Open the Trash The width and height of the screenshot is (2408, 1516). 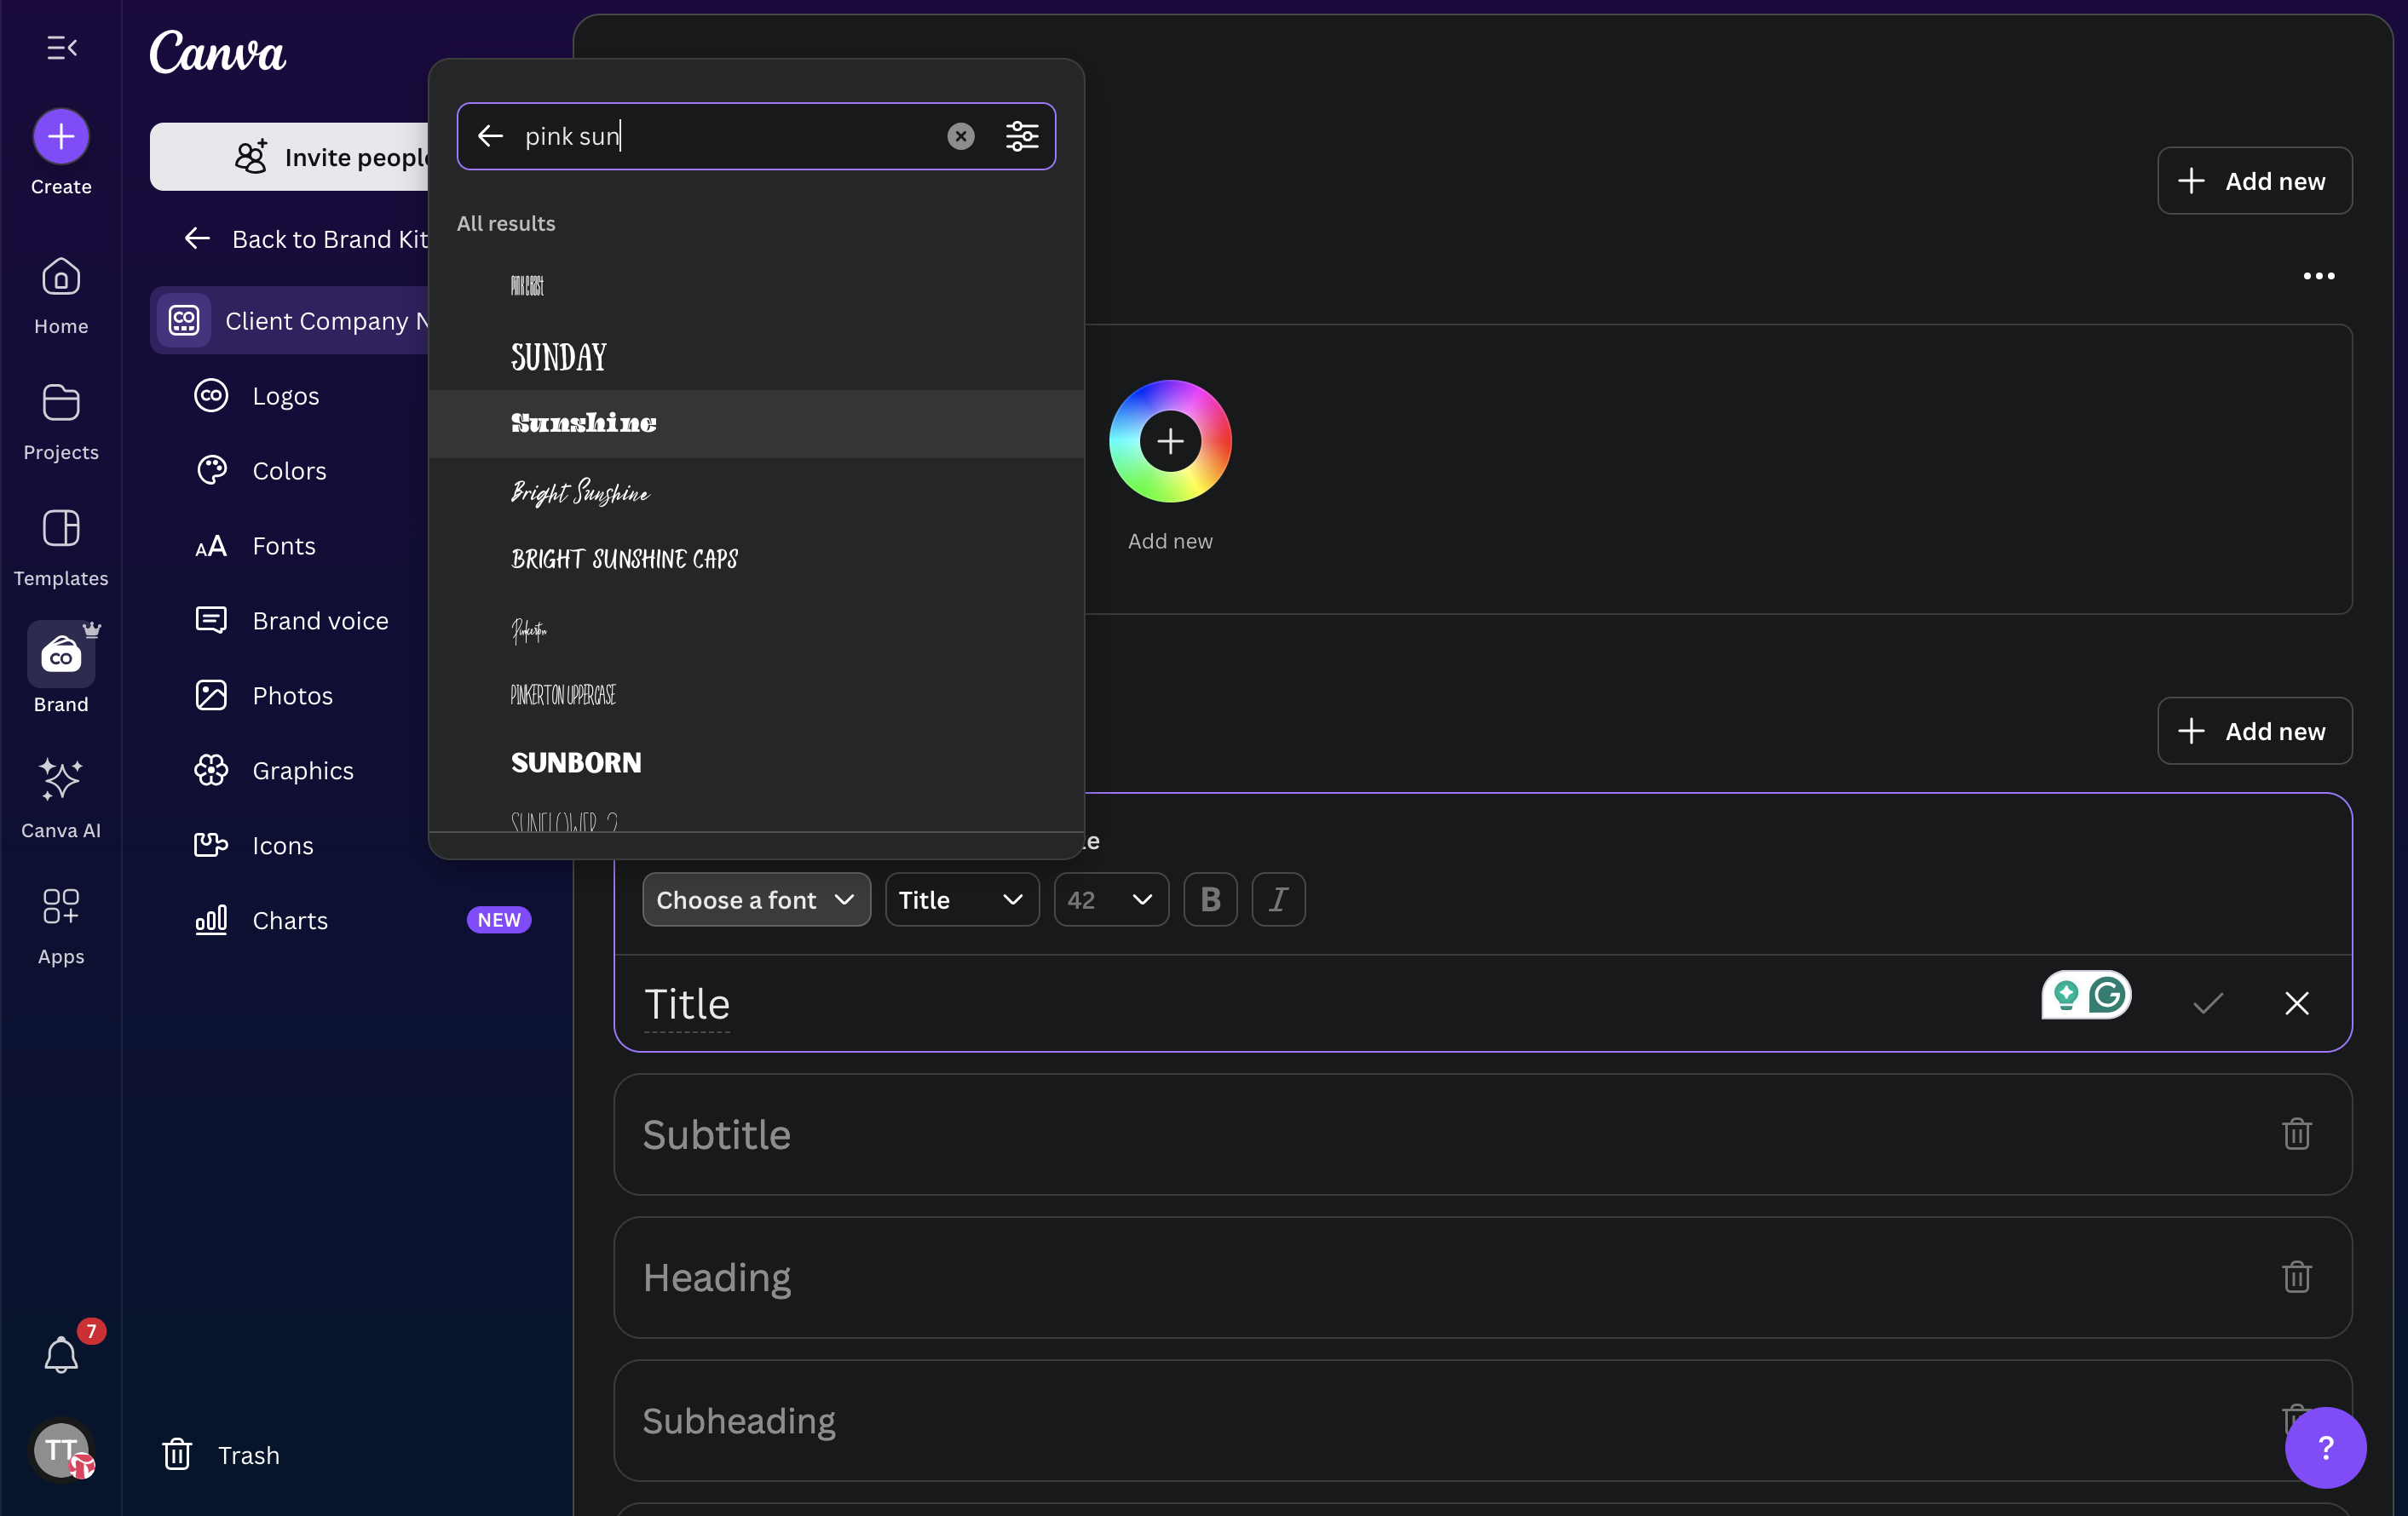(x=222, y=1455)
